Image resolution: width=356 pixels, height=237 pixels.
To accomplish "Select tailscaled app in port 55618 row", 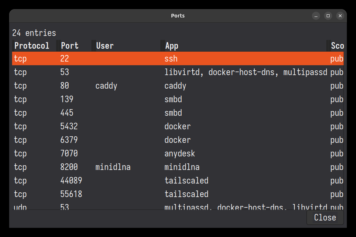I will point(186,194).
